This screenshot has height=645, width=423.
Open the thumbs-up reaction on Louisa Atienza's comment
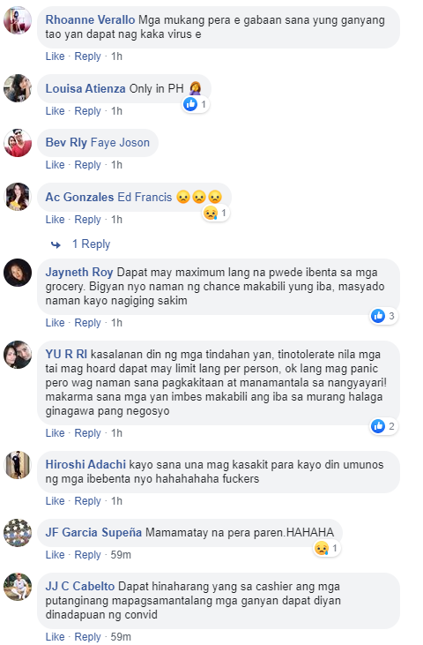[196, 104]
